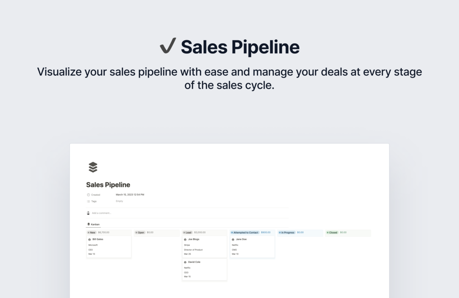The width and height of the screenshot is (459, 298).
Task: Select the Closed status column tag
Action: point(332,233)
